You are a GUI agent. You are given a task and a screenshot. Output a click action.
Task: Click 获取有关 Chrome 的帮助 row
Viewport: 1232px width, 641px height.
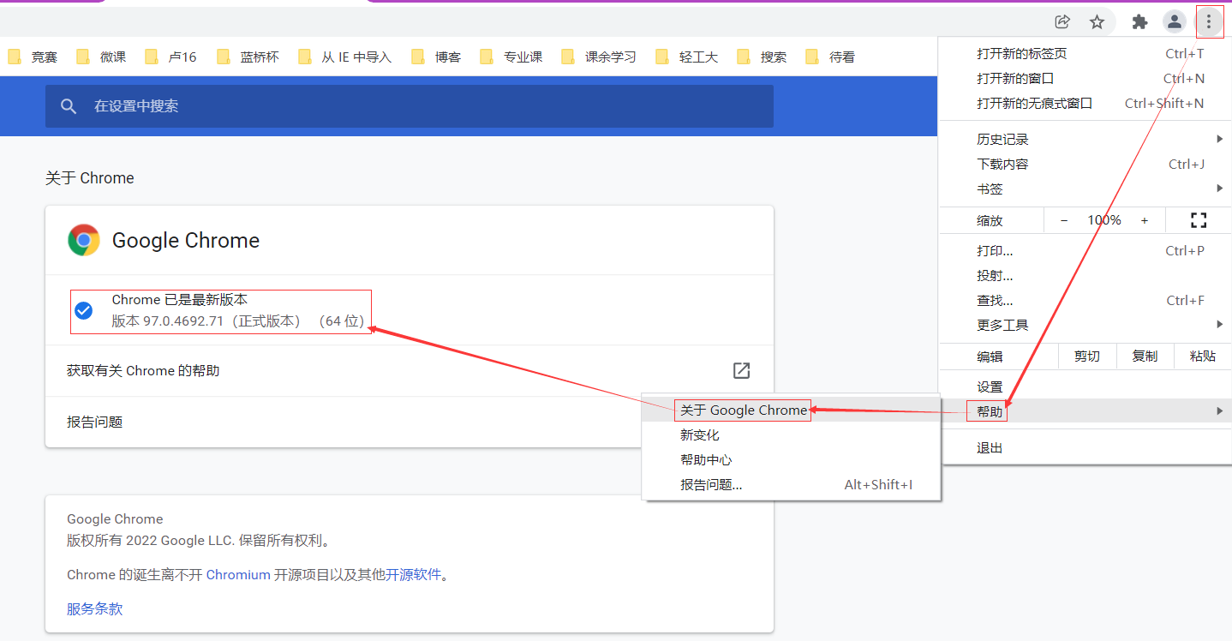[x=410, y=370]
